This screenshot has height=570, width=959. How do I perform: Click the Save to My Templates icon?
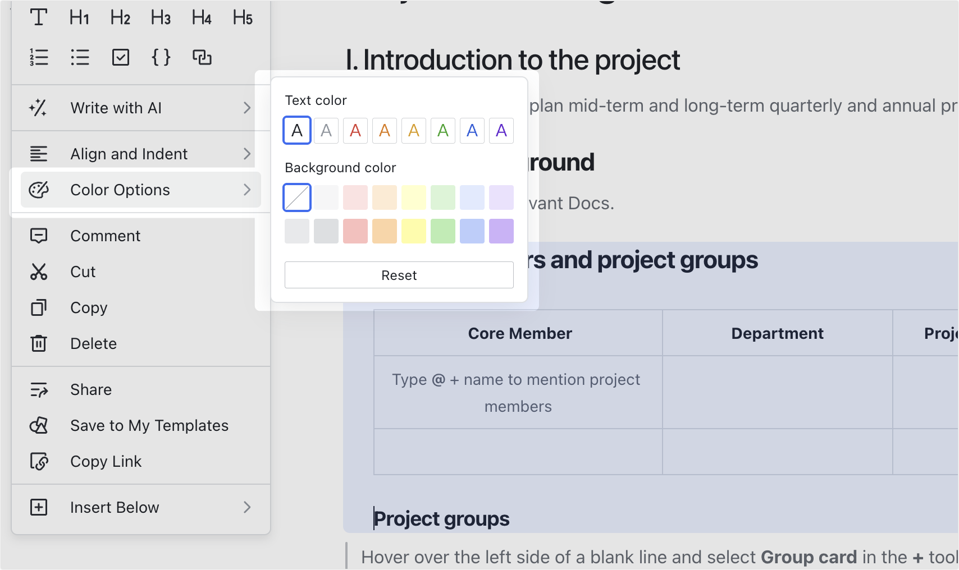click(x=39, y=425)
